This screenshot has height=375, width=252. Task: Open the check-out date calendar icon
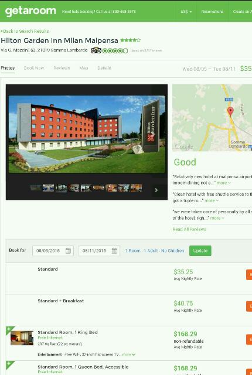[x=114, y=251]
